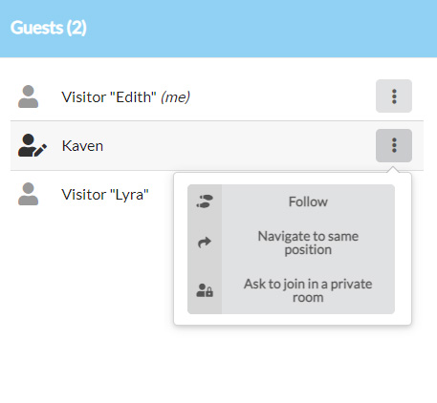
Task: Click the person-with-lock private room icon
Action: point(205,290)
